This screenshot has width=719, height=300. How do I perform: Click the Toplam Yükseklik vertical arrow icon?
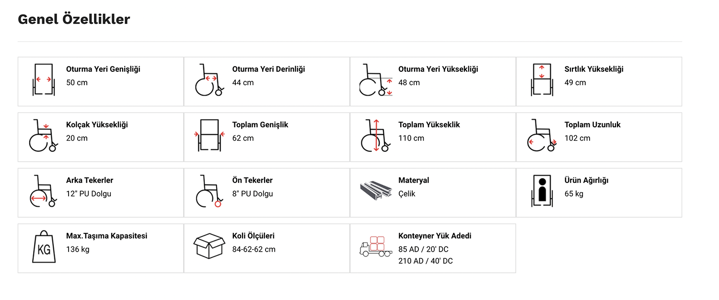[376, 136]
